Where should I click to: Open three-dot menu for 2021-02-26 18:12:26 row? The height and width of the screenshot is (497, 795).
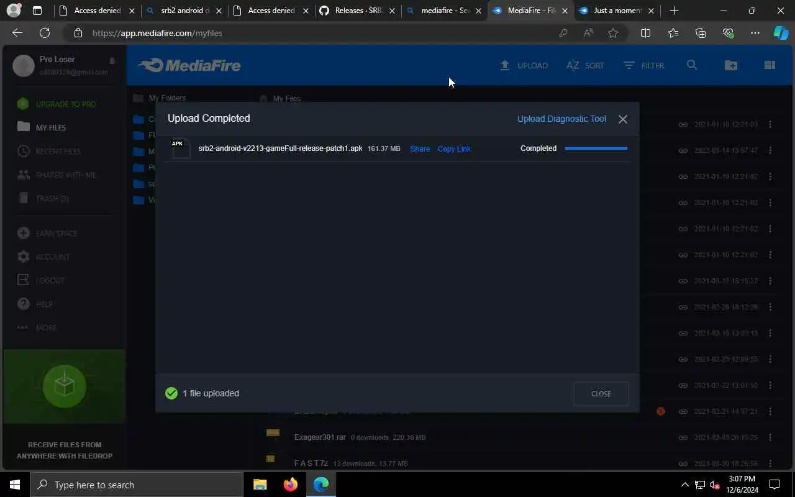coord(770,307)
